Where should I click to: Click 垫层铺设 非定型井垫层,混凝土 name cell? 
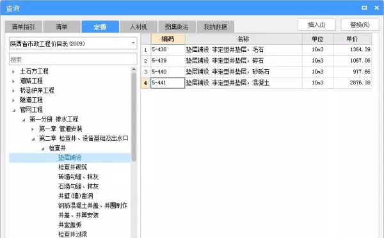click(244, 83)
